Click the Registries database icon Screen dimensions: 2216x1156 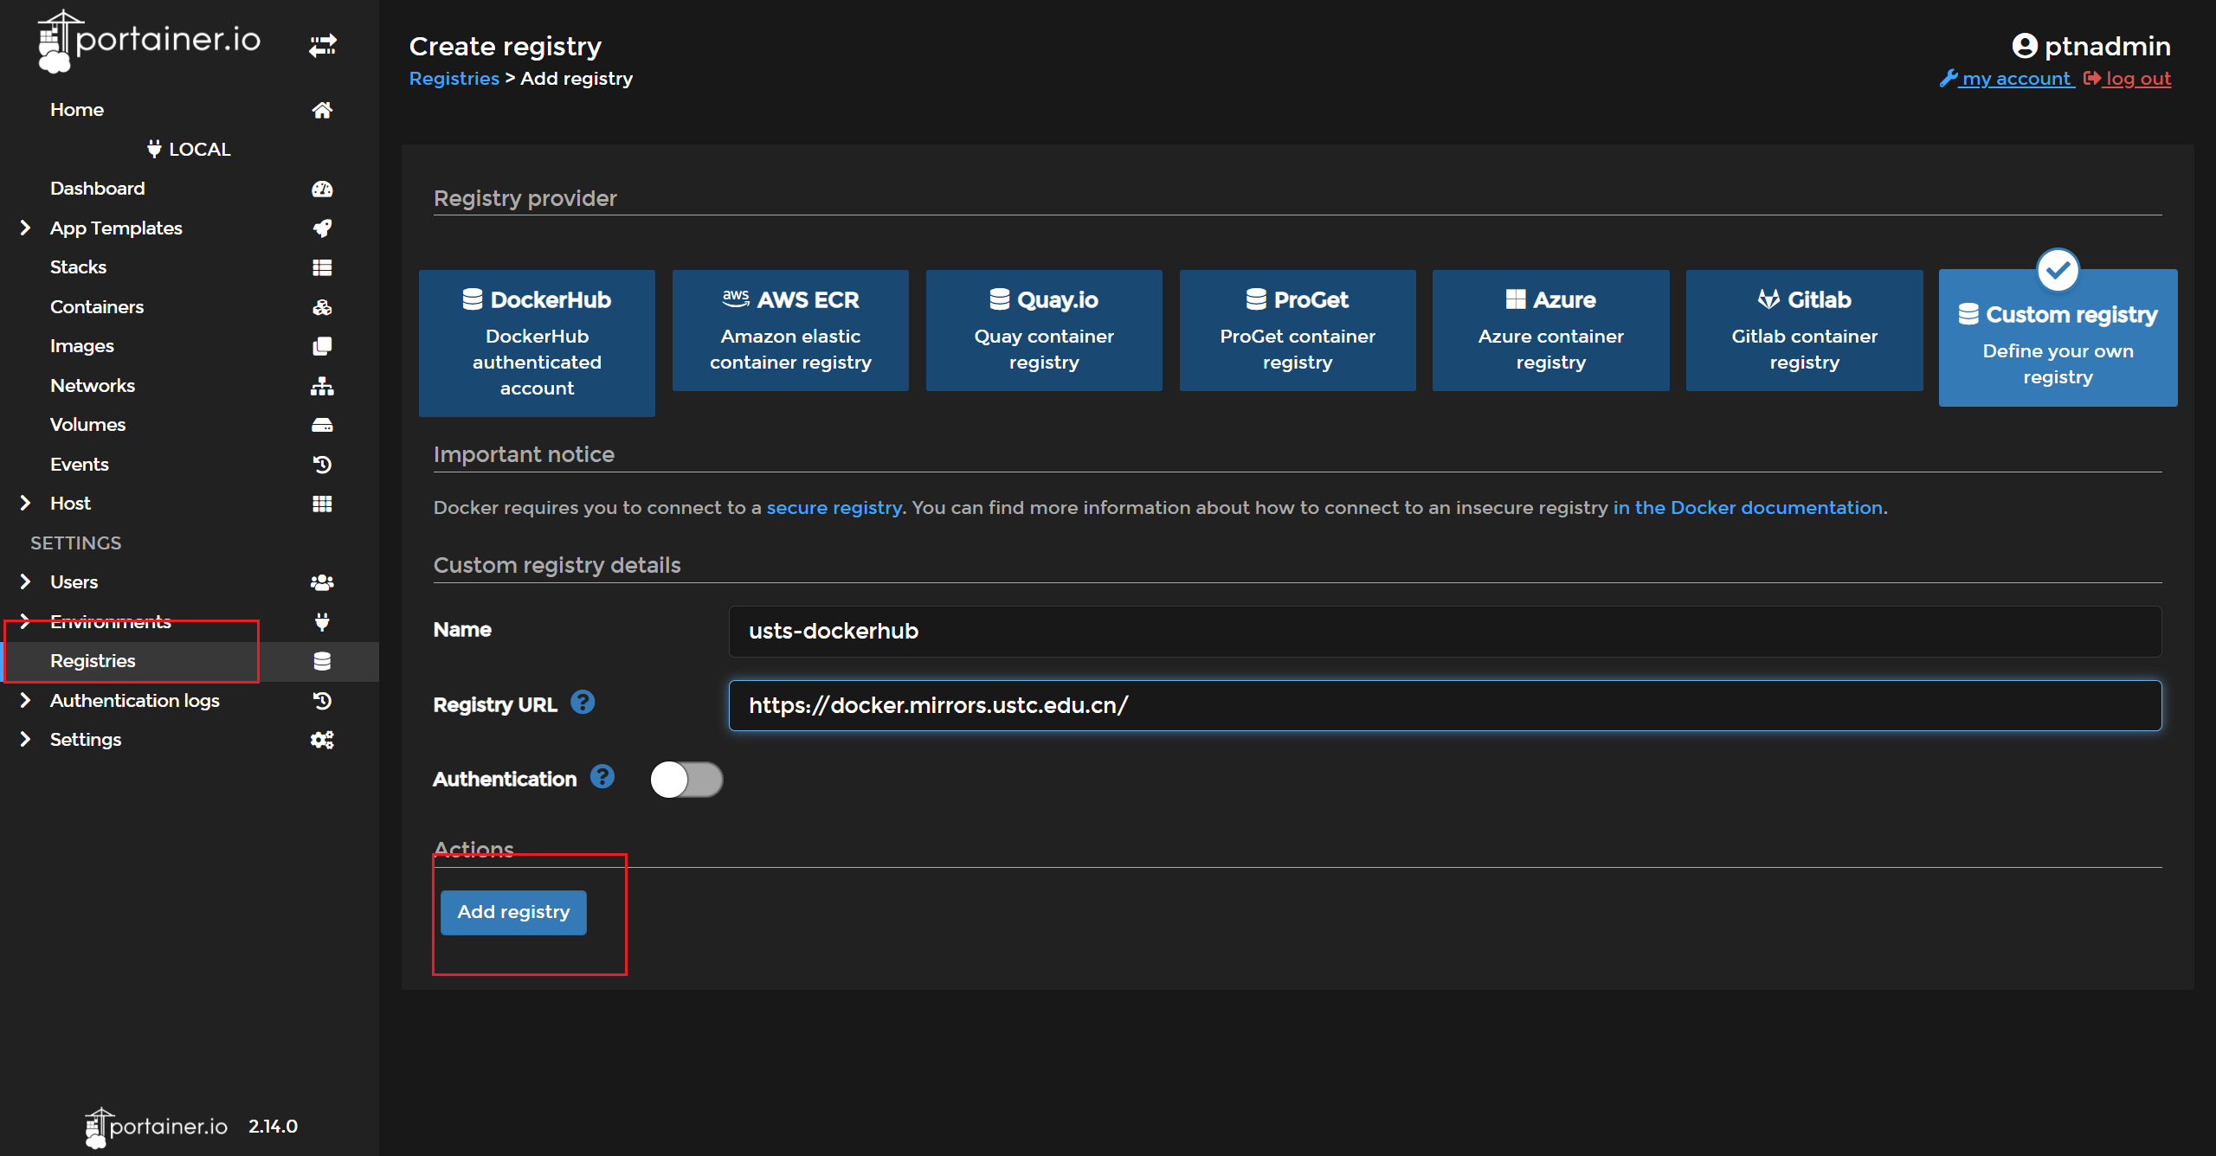(322, 661)
